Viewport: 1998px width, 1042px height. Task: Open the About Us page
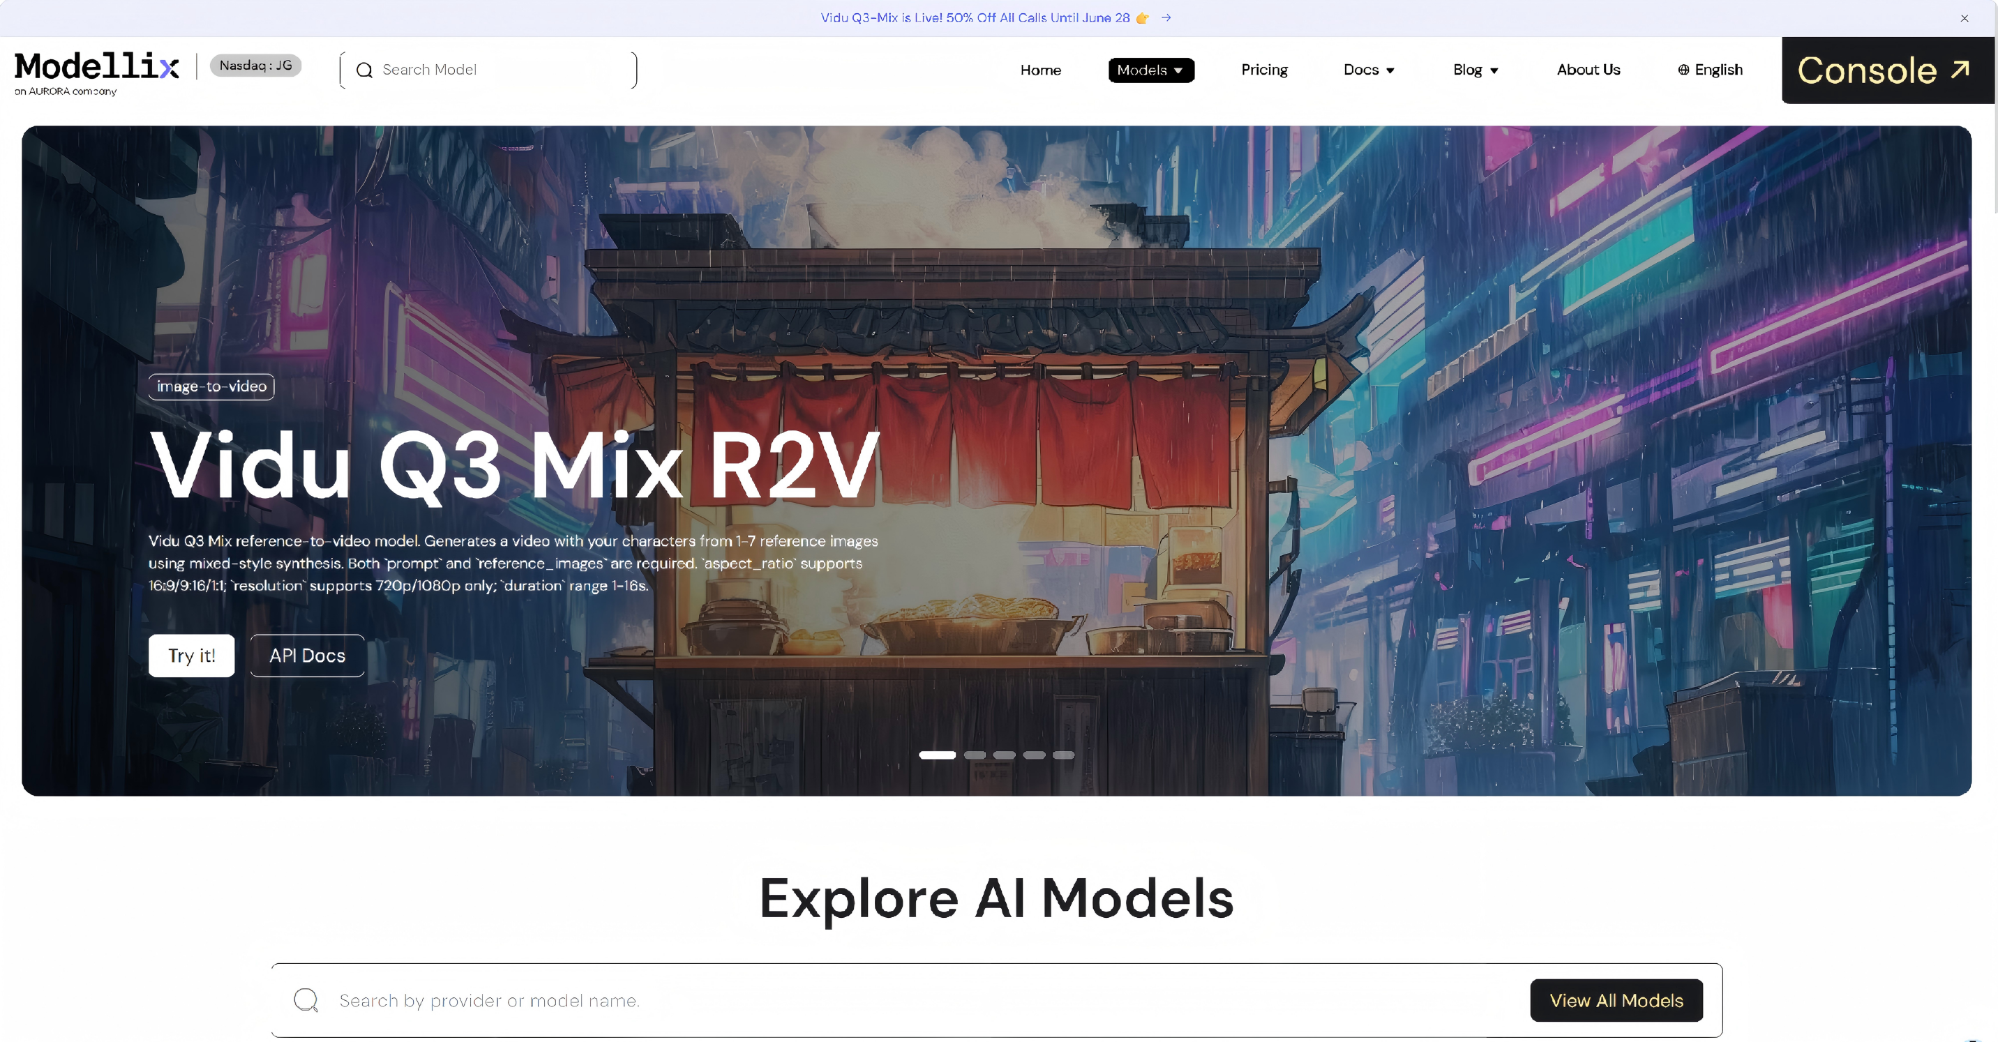point(1588,70)
